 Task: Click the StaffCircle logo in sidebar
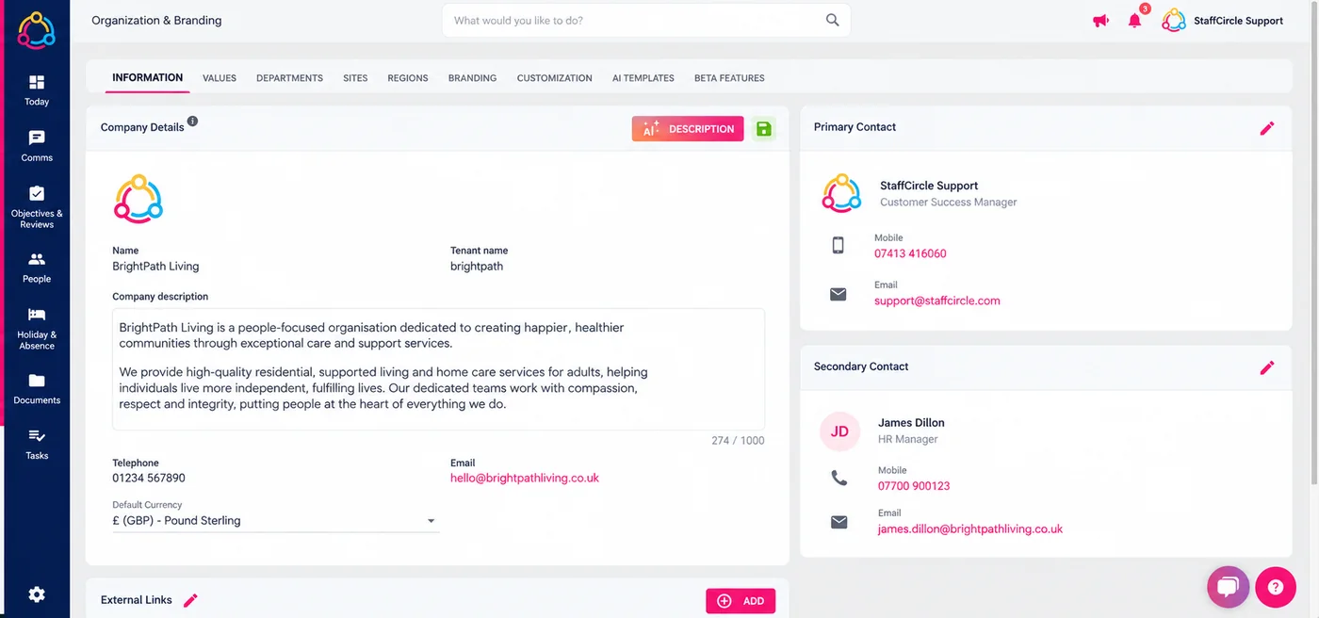point(37,29)
